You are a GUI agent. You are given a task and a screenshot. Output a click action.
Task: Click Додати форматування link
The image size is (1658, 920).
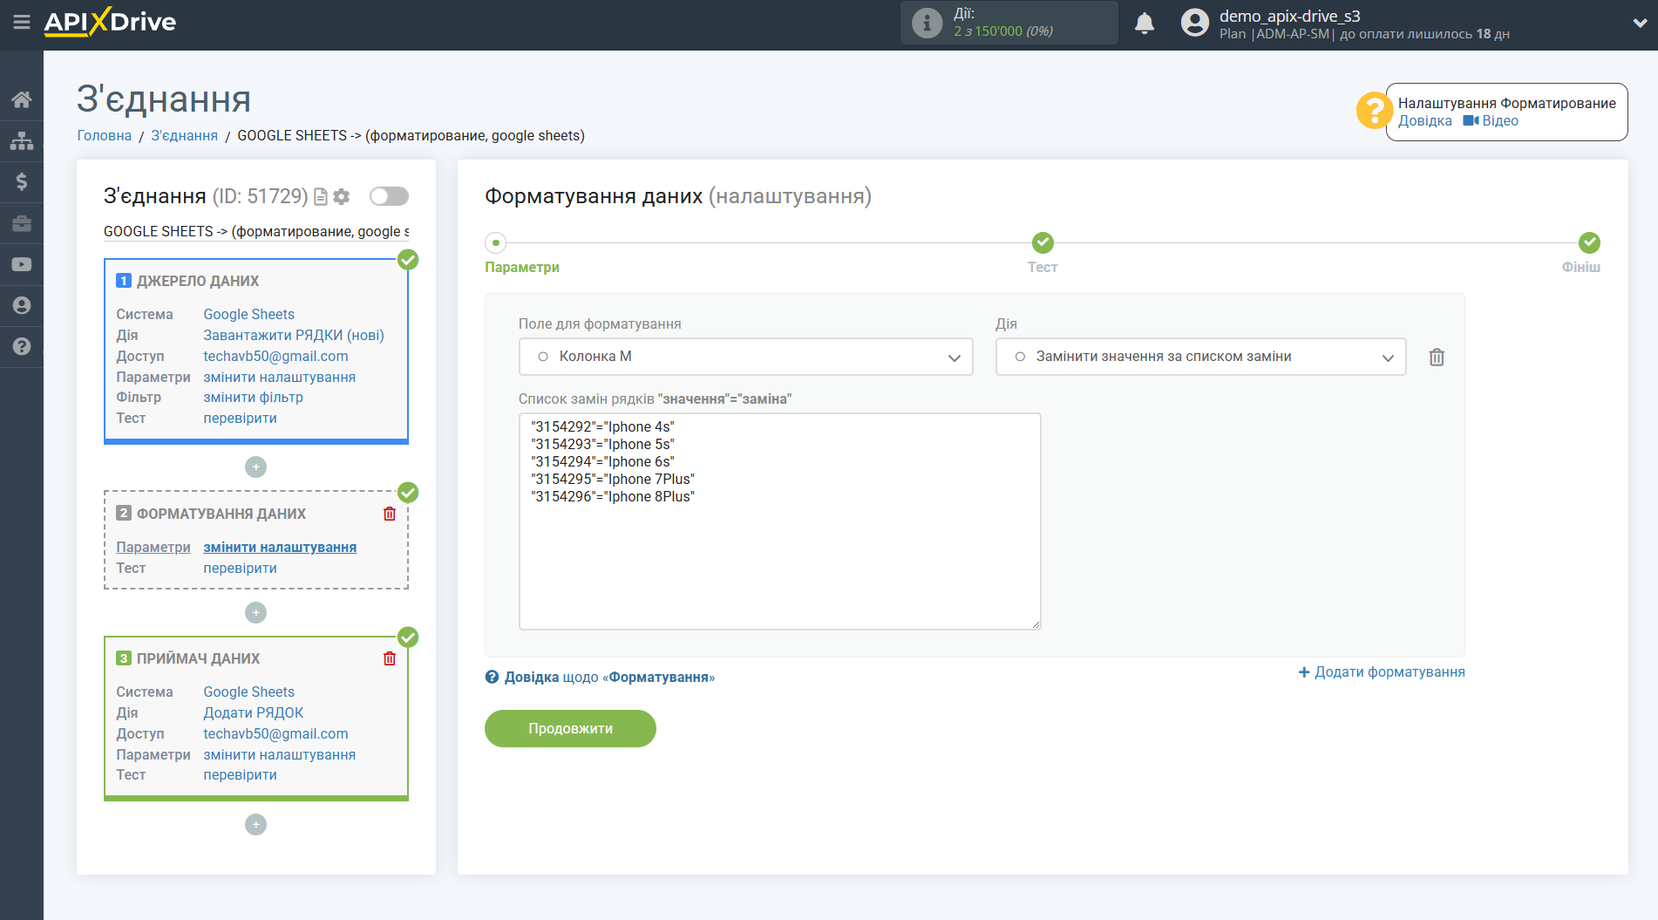click(x=1382, y=671)
